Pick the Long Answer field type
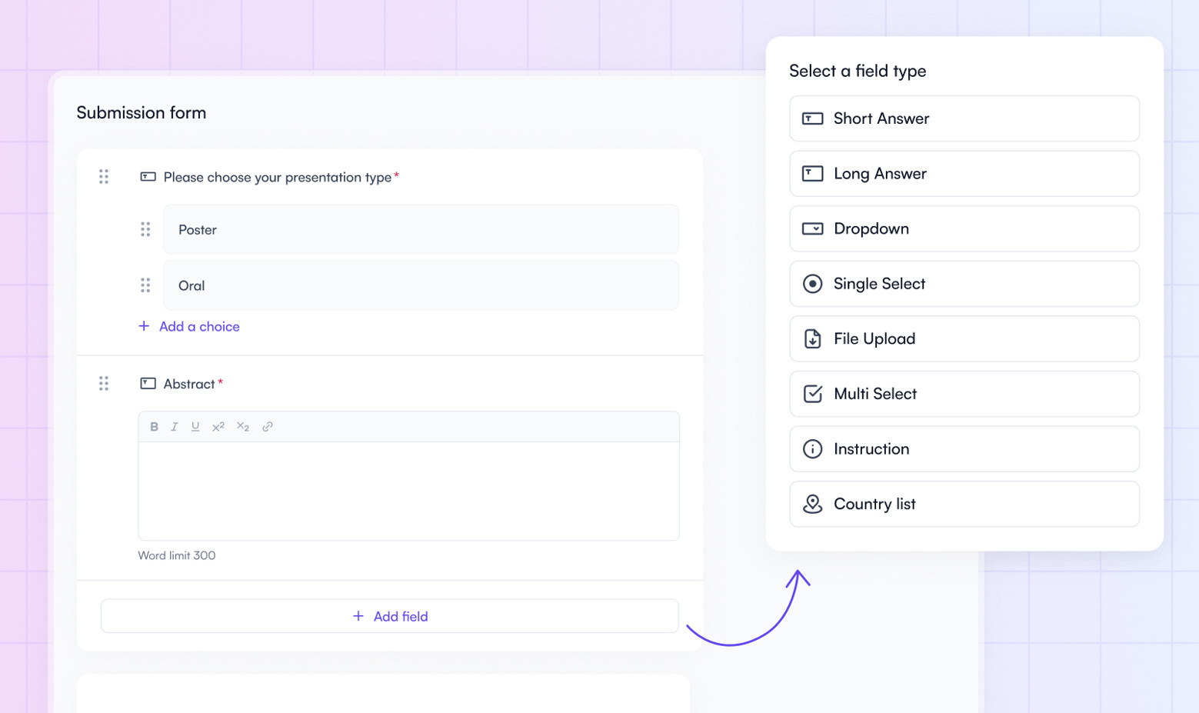1199x713 pixels. tap(964, 173)
